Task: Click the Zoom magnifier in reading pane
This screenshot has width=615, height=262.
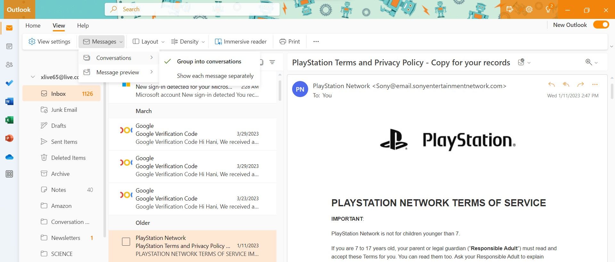Action: pyautogui.click(x=588, y=62)
